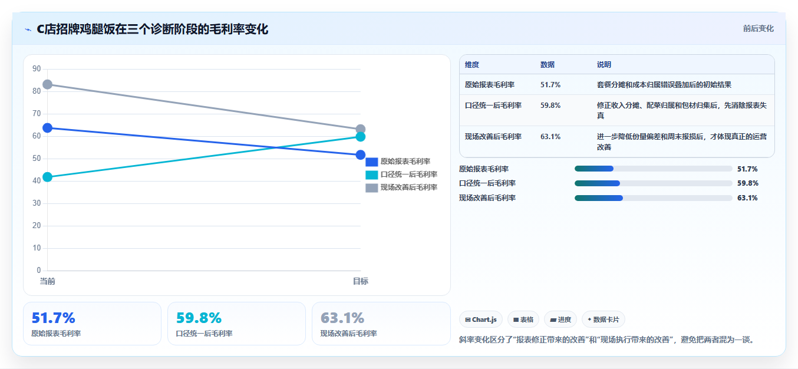Toggle the 原始报表毛利率 legend color box
Screen dimensions: 798x369
[372, 162]
